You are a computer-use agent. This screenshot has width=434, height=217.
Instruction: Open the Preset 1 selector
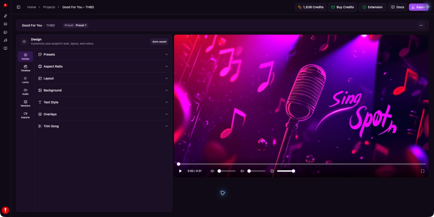pyautogui.click(x=75, y=25)
